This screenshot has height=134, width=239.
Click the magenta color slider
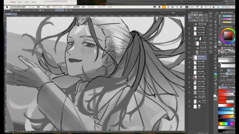(x=227, y=19)
